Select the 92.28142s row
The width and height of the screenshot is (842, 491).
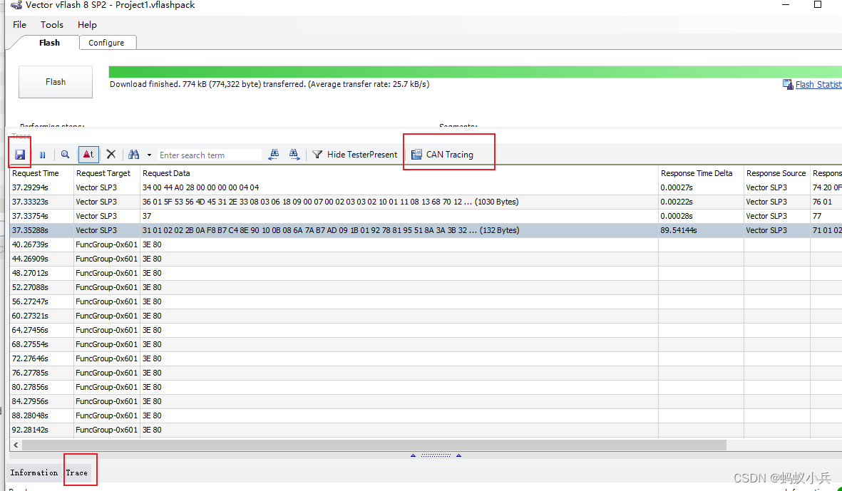[x=426, y=430]
